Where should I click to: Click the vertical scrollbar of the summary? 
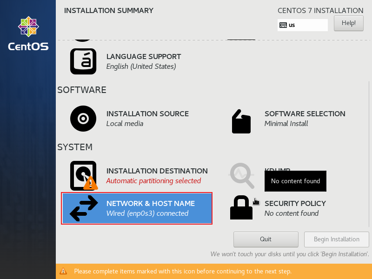369,154
